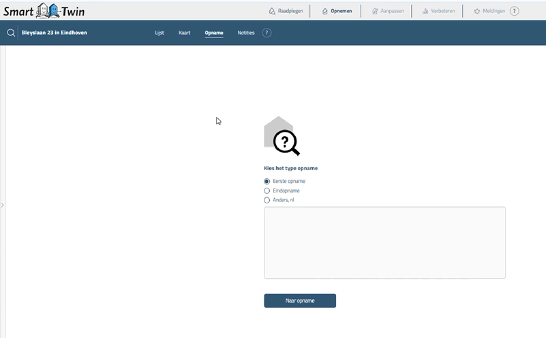Switch to the Lijst tab
The height and width of the screenshot is (338, 546).
coord(160,33)
